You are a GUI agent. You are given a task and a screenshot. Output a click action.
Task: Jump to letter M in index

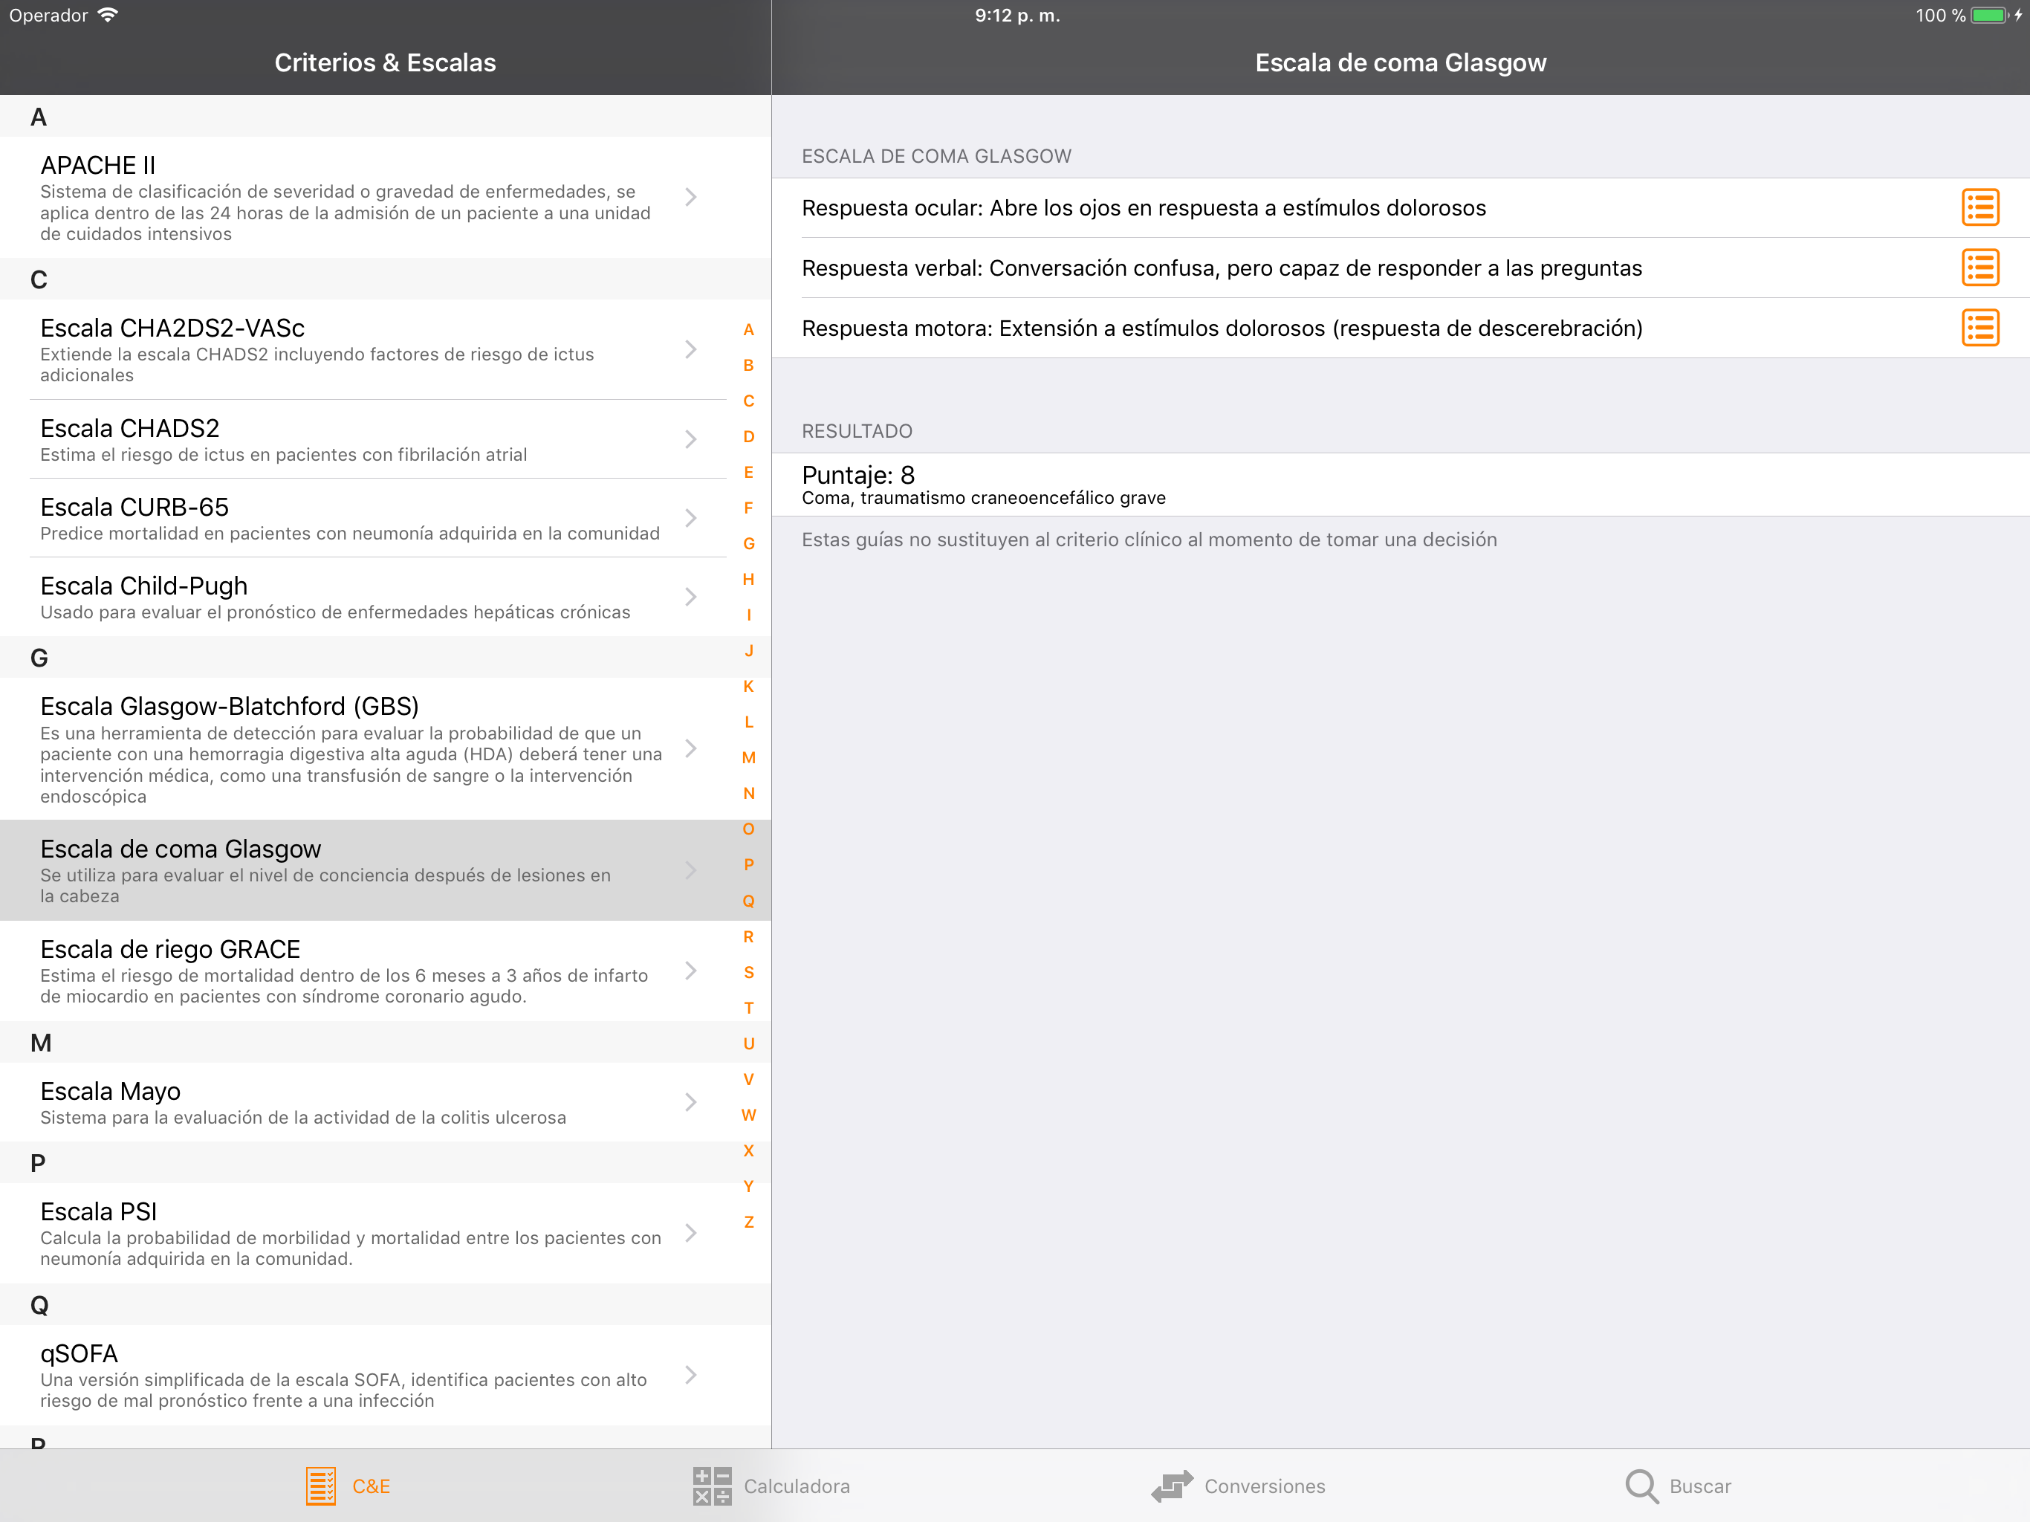pos(749,757)
